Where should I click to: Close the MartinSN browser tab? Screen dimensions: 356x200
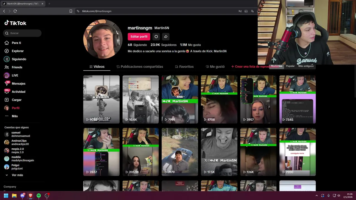[42, 4]
